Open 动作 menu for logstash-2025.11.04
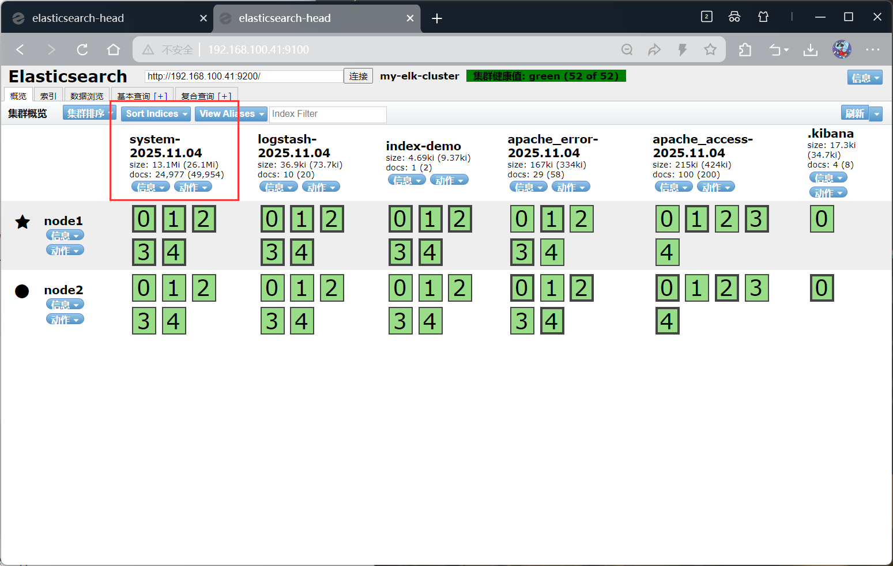Screen dimensions: 893x566 pyautogui.click(x=321, y=187)
